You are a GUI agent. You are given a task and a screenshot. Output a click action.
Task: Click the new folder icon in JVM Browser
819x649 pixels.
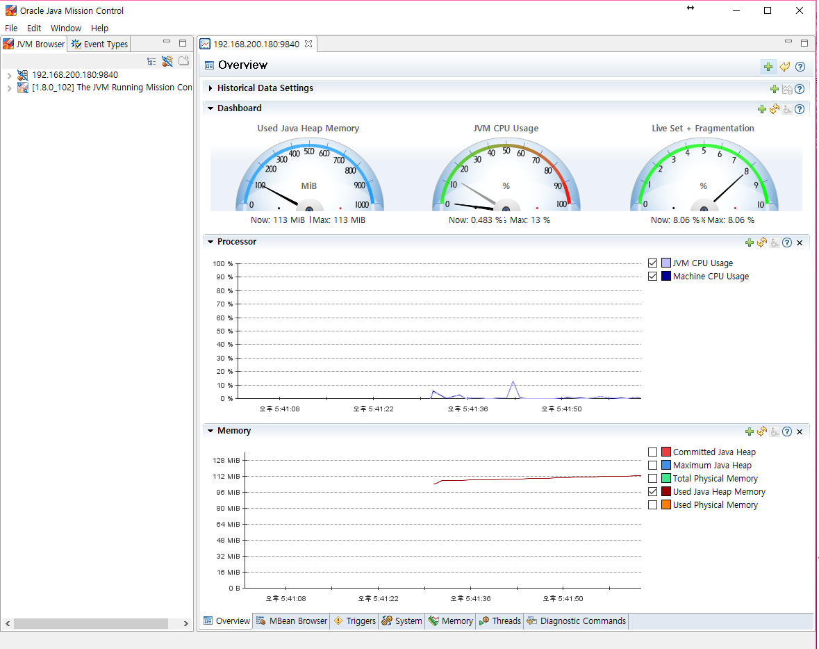pyautogui.click(x=184, y=61)
